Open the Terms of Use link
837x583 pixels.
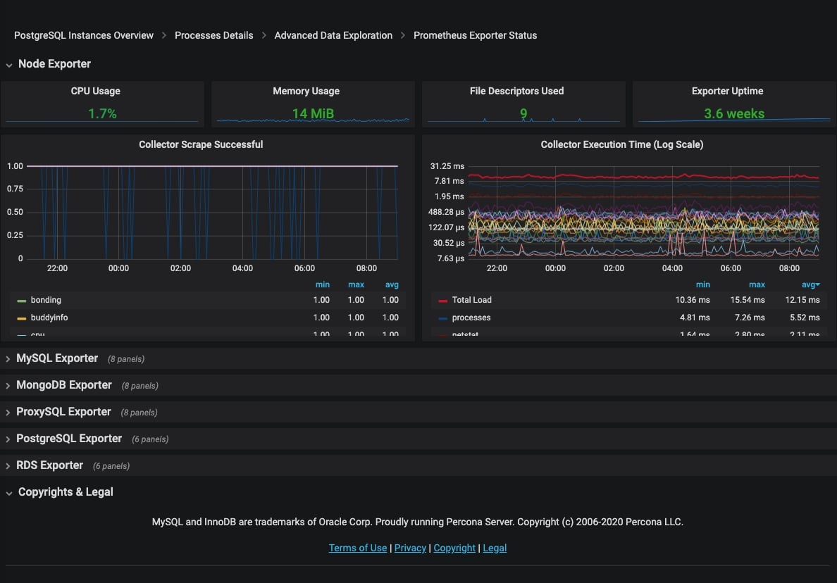pyautogui.click(x=358, y=548)
